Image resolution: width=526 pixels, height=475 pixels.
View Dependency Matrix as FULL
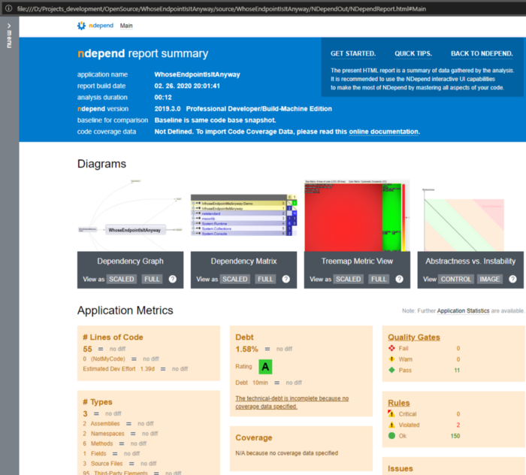(x=265, y=279)
